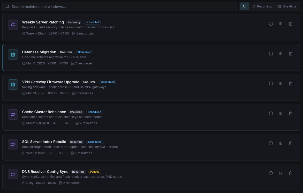Open info for Weekly Server Patching

[x=271, y=24]
